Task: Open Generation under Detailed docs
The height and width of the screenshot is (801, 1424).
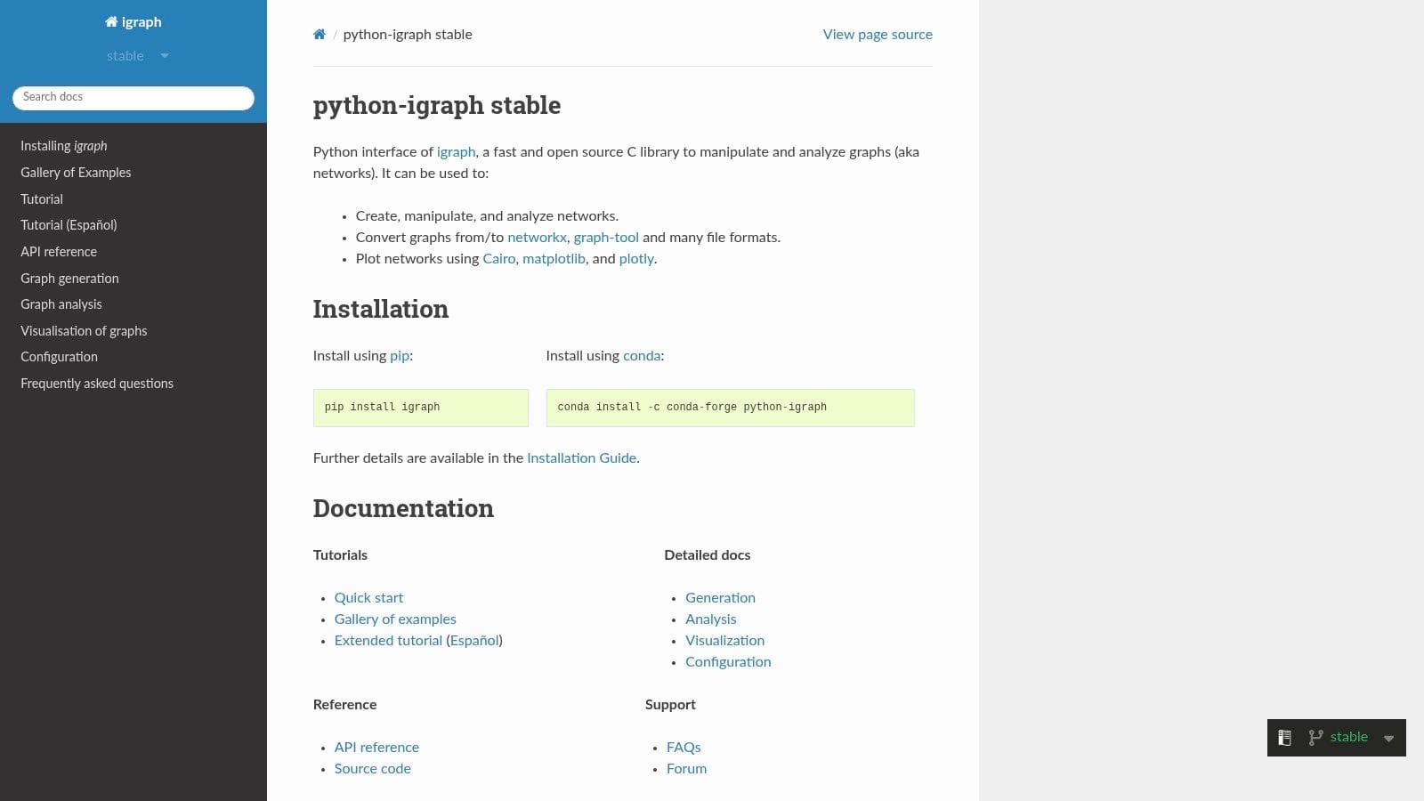Action: (x=720, y=598)
